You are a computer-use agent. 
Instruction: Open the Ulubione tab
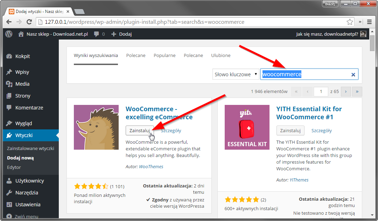pos(221,55)
